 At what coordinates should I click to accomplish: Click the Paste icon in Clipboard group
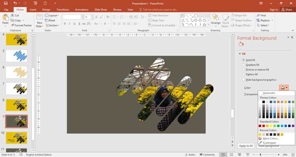coord(5,18)
